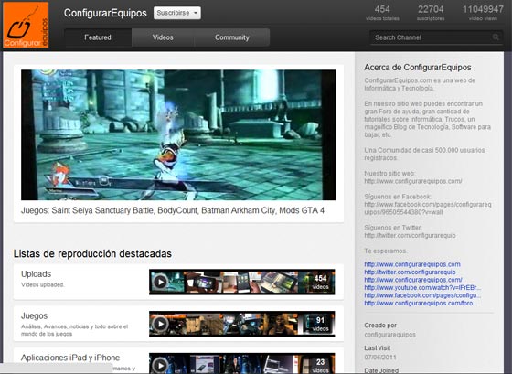Open blue link www.configurarequipos.com/foro...
Screen dimensions: 512x374
point(421,303)
